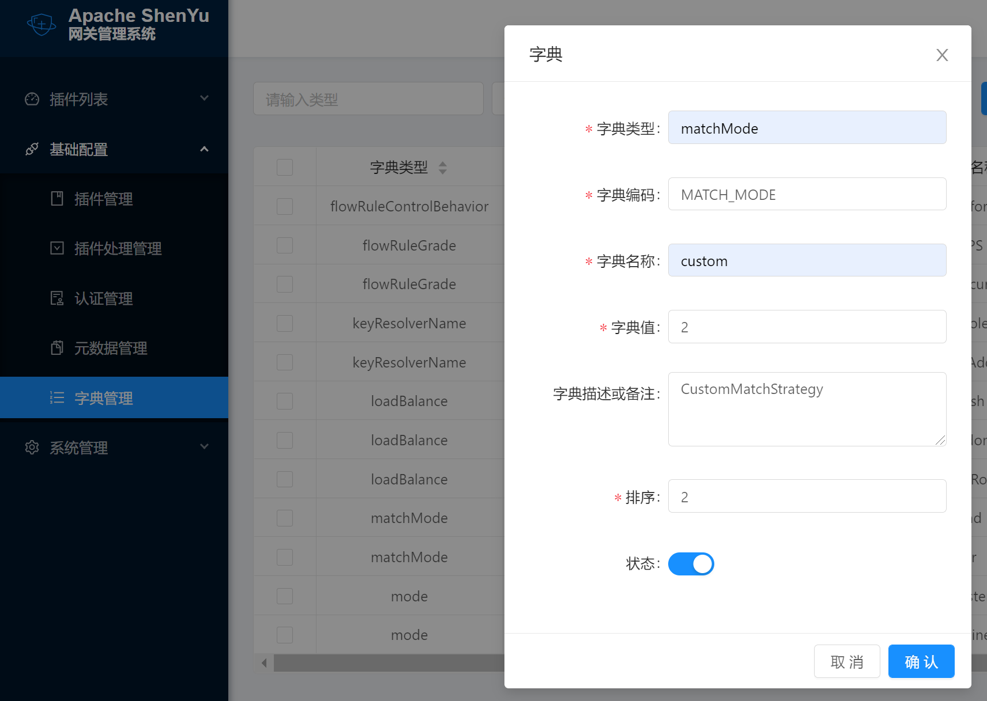This screenshot has width=987, height=701.
Task: Expand the 系统管理 menu chevron
Action: click(x=204, y=447)
